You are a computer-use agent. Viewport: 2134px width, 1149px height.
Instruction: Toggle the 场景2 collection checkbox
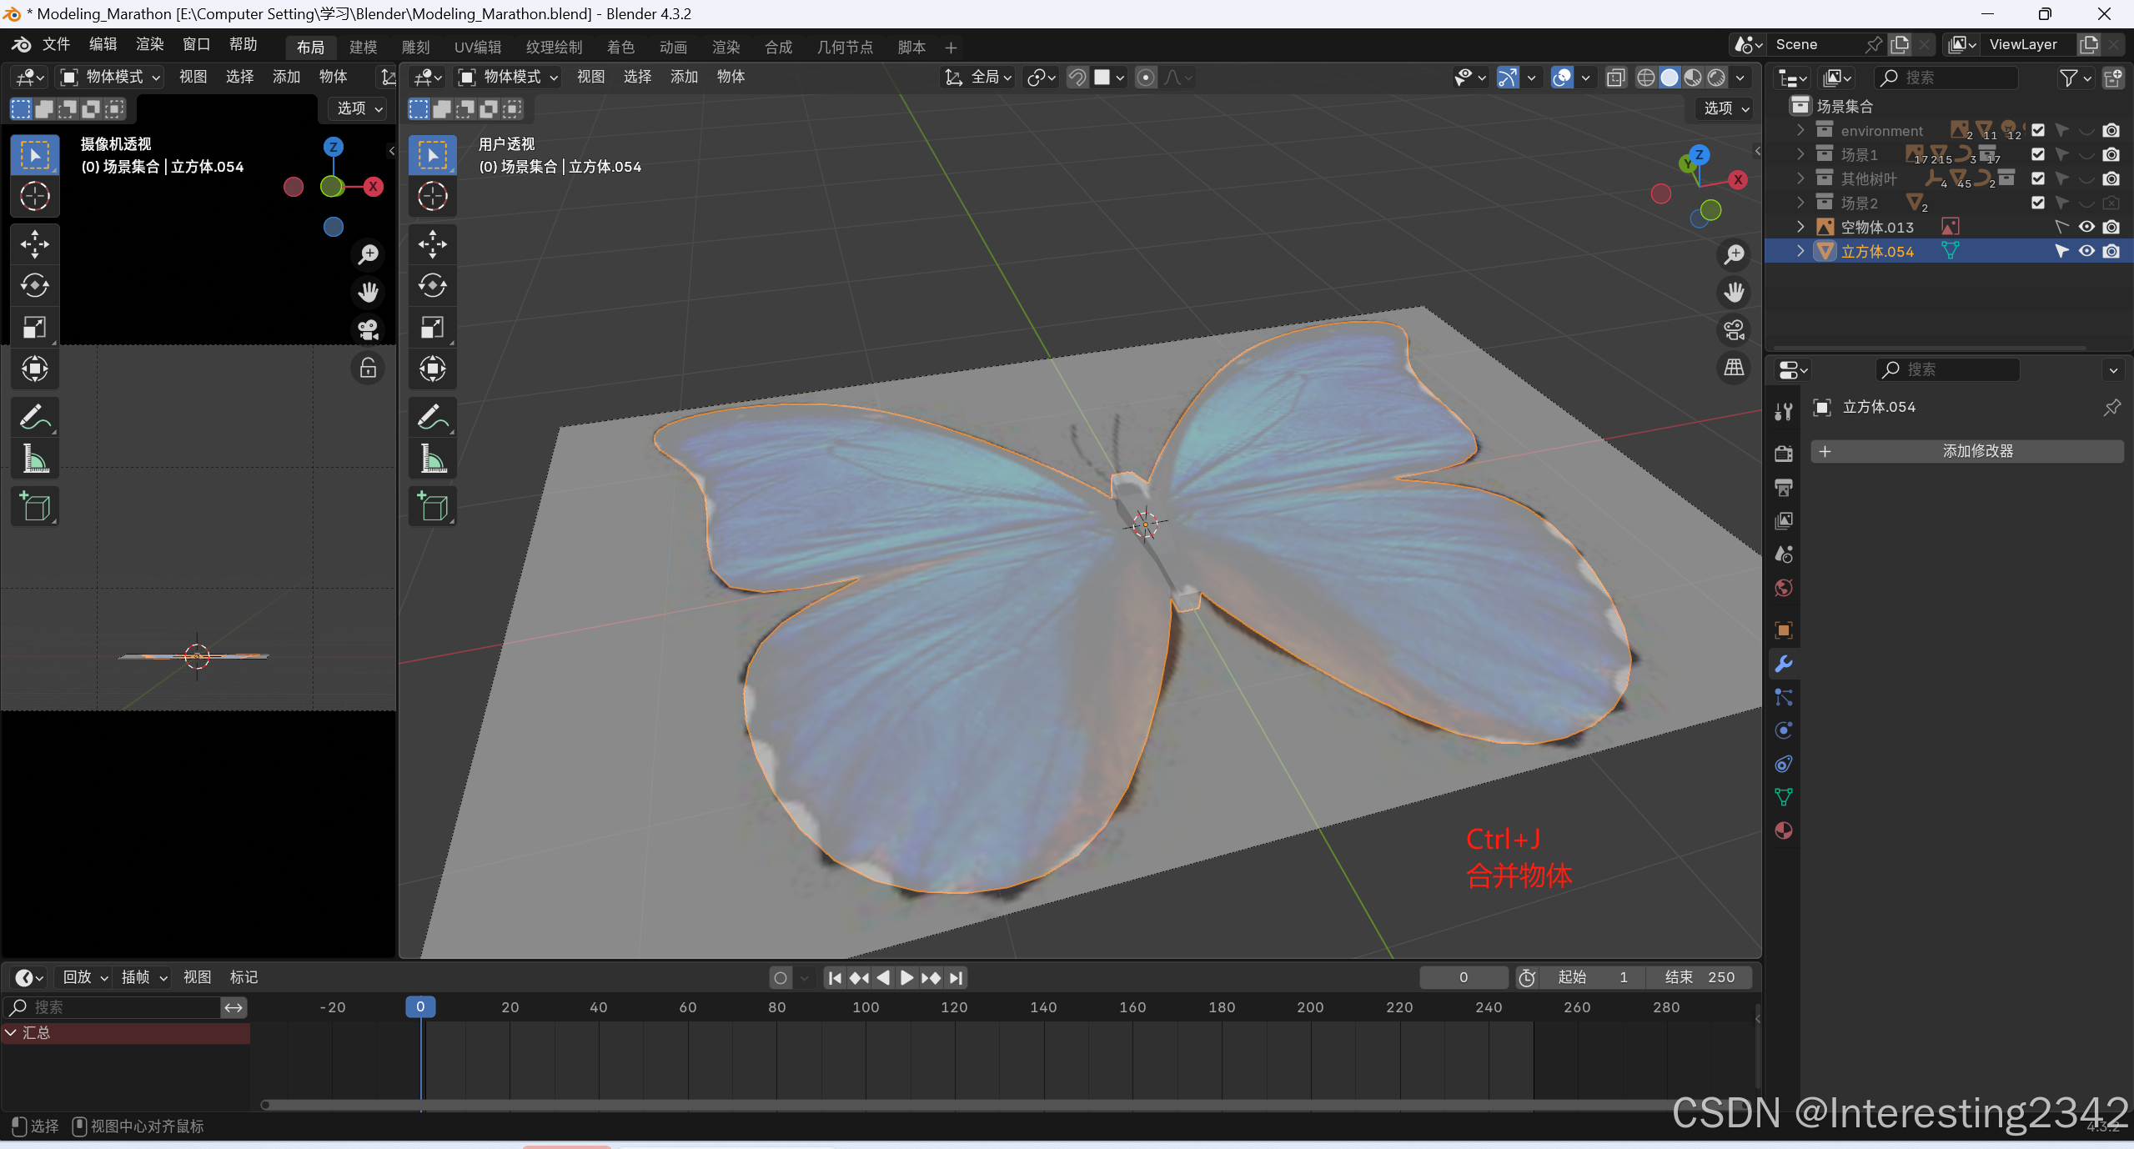[2037, 203]
